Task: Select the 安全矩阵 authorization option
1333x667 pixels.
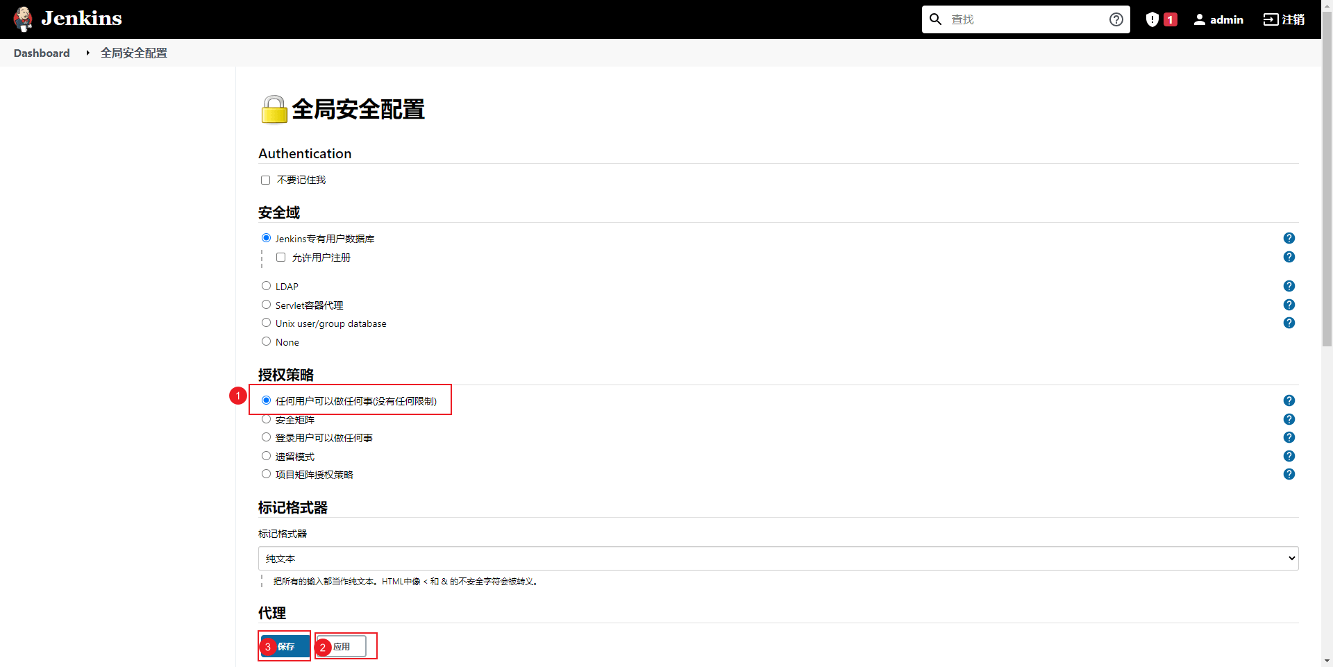Action: 266,419
